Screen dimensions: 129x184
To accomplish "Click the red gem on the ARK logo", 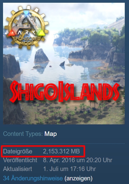I will (x=12, y=33).
